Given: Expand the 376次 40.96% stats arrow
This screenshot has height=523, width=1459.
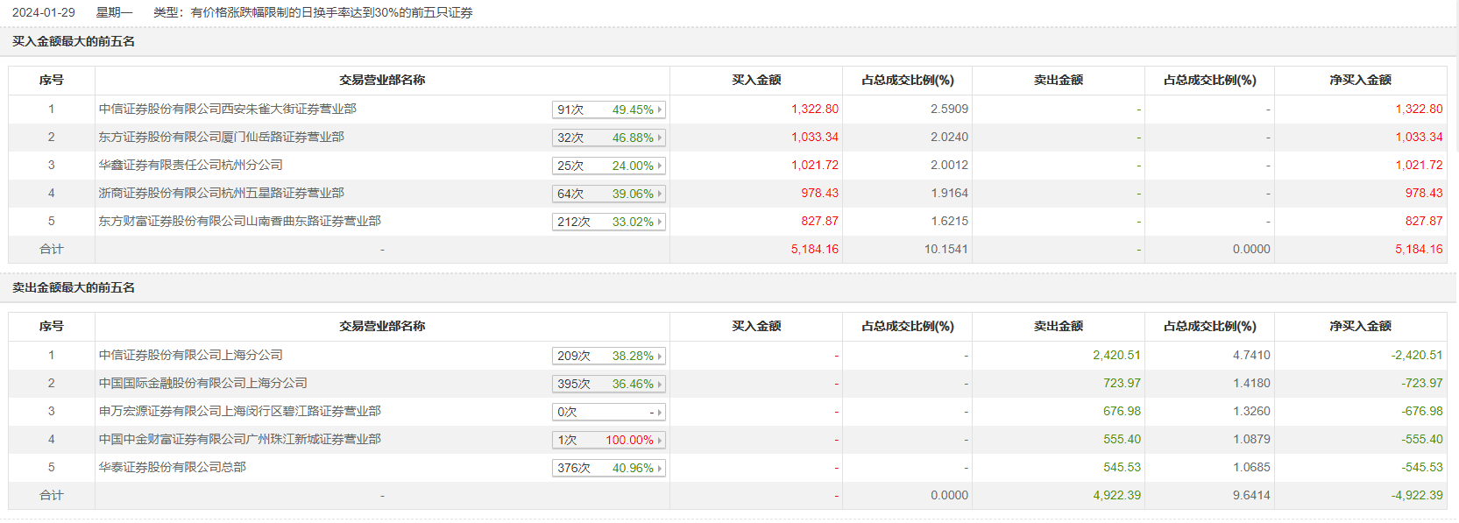Looking at the screenshot, I should 659,468.
